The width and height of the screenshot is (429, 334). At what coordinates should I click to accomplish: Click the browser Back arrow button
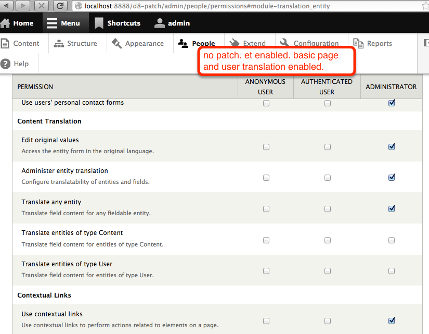click(x=6, y=6)
